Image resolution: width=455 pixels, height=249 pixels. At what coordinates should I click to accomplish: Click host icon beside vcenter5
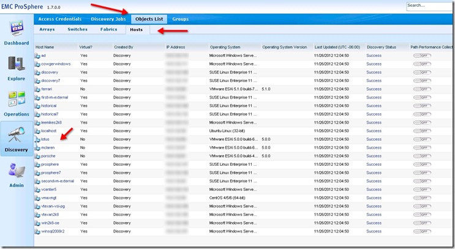coord(37,190)
